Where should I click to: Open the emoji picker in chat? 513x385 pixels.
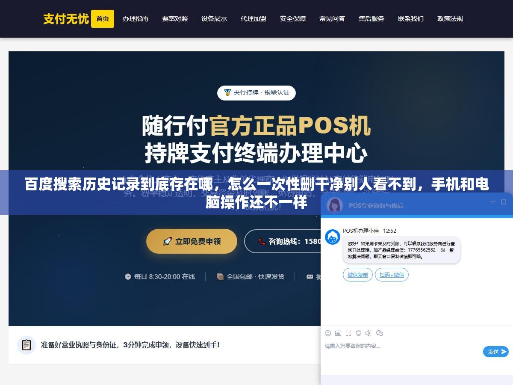point(328,333)
